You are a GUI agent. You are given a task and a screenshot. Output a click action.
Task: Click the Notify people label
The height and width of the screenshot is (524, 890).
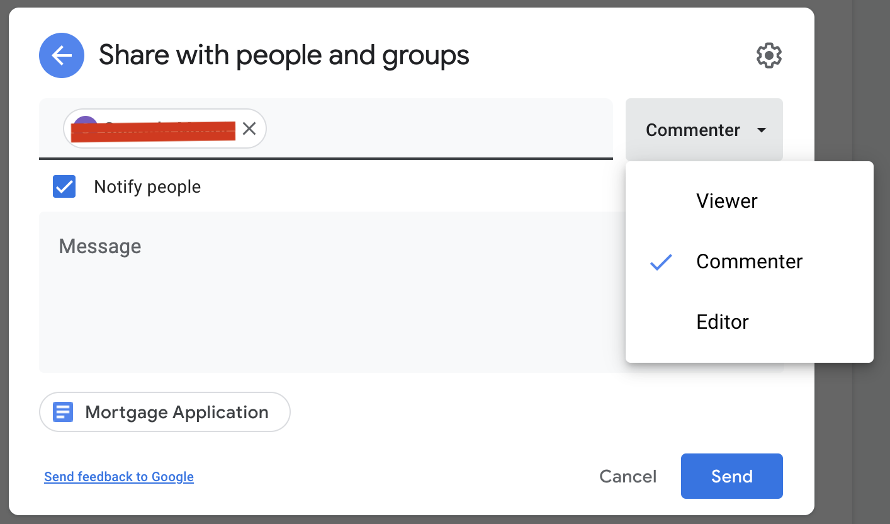coord(147,186)
